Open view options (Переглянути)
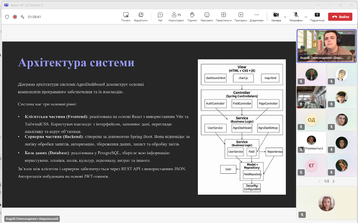This screenshot has height=223, width=358. (x=223, y=17)
